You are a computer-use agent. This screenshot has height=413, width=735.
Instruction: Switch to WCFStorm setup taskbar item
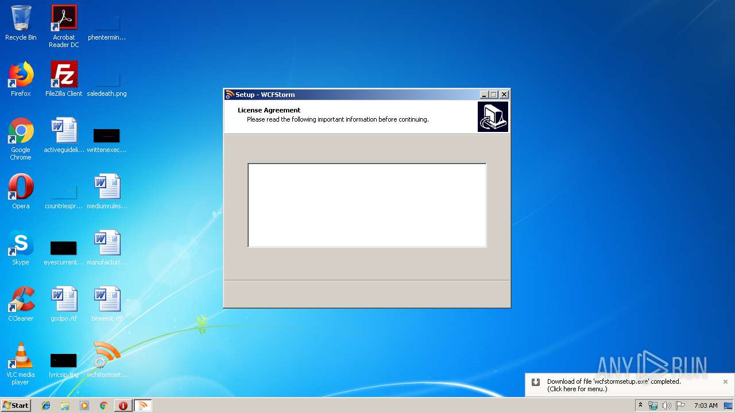[142, 406]
